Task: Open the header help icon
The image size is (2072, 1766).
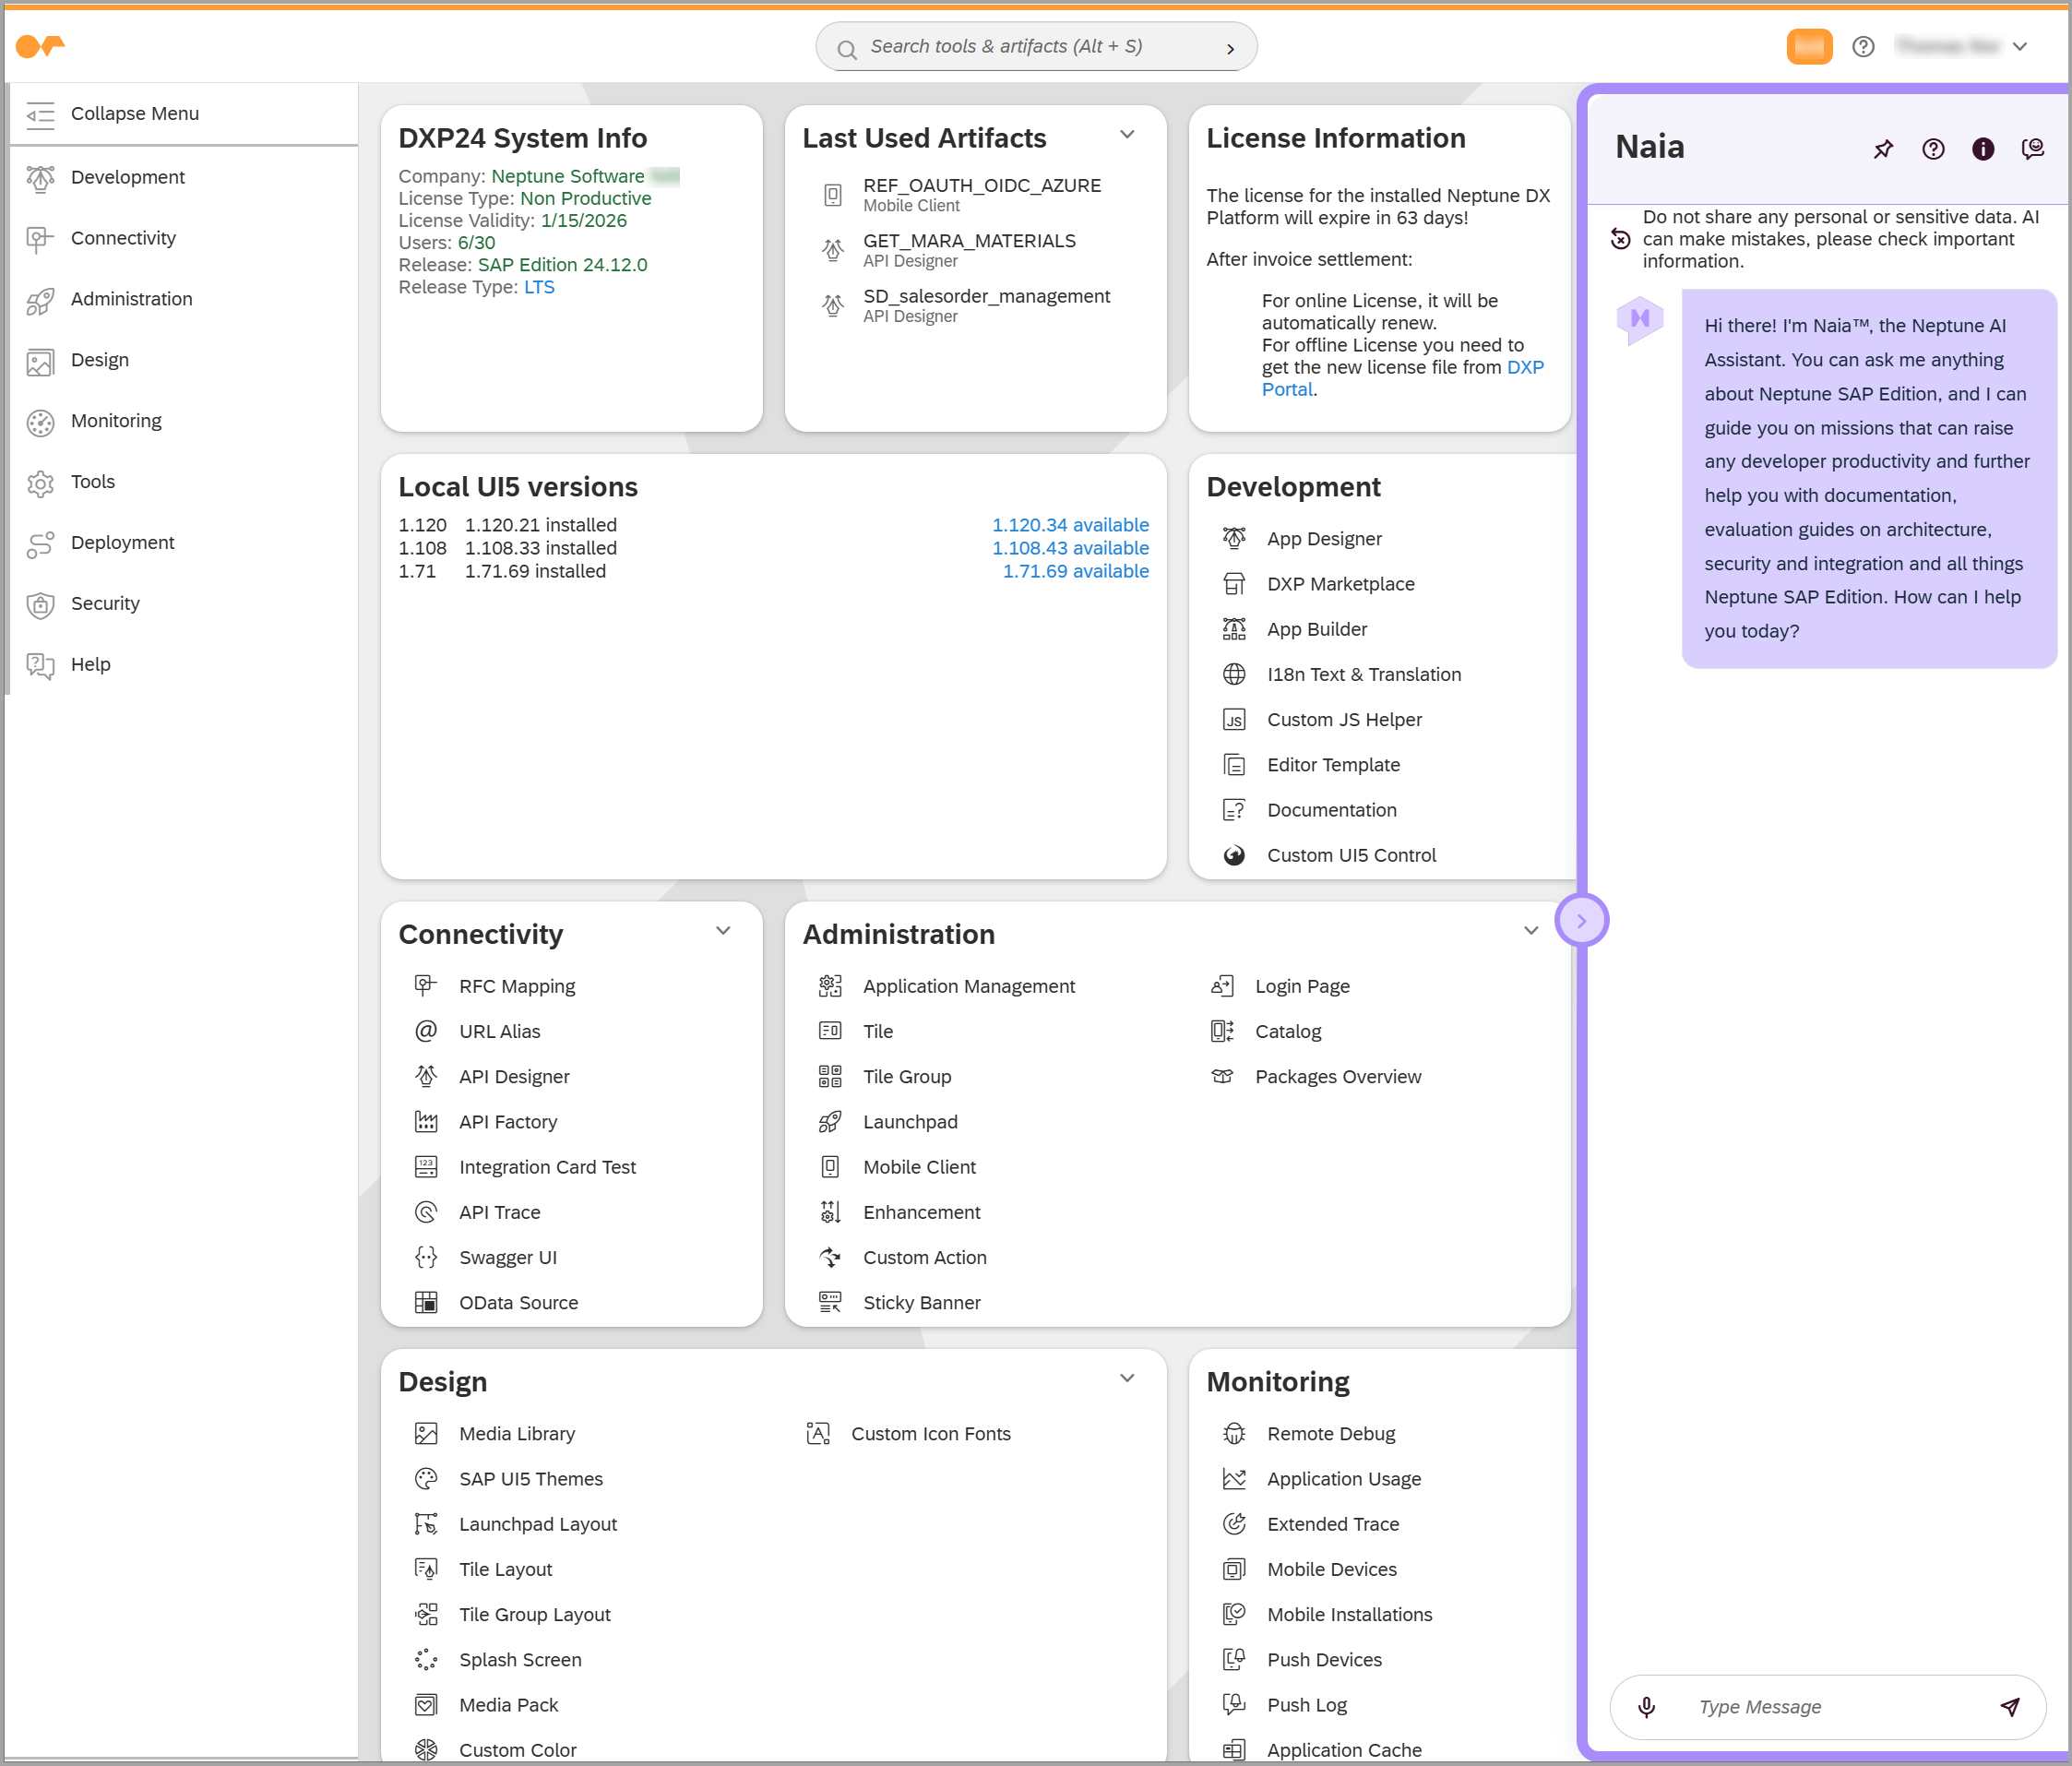Action: [1862, 46]
